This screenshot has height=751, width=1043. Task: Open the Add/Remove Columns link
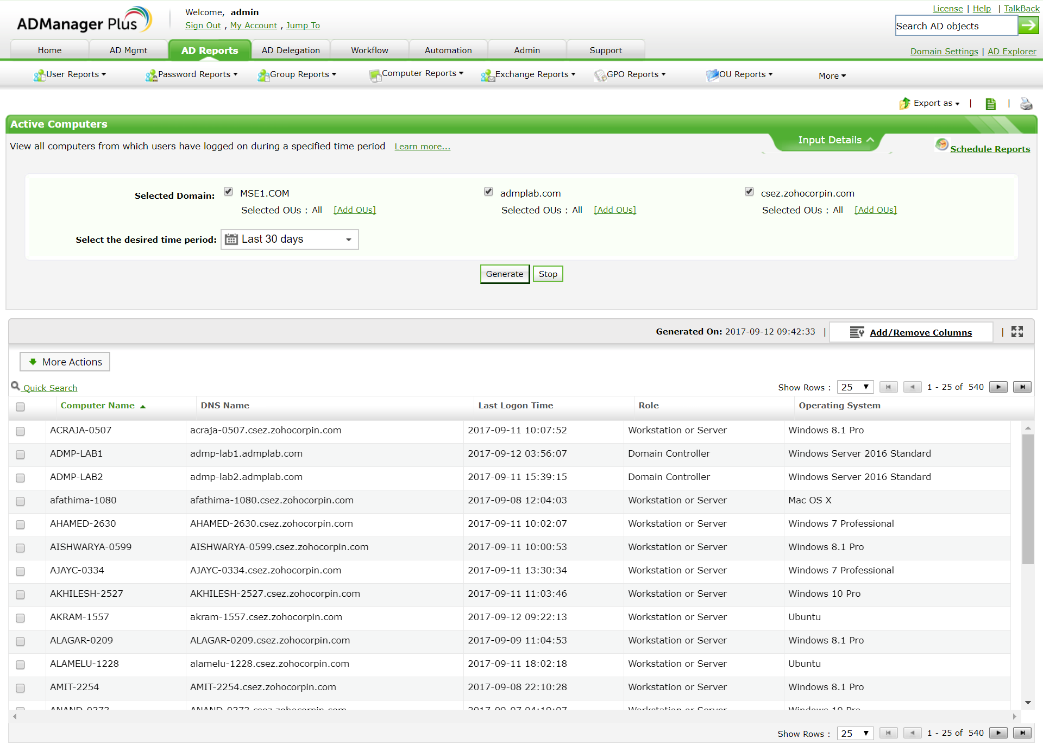pos(920,332)
